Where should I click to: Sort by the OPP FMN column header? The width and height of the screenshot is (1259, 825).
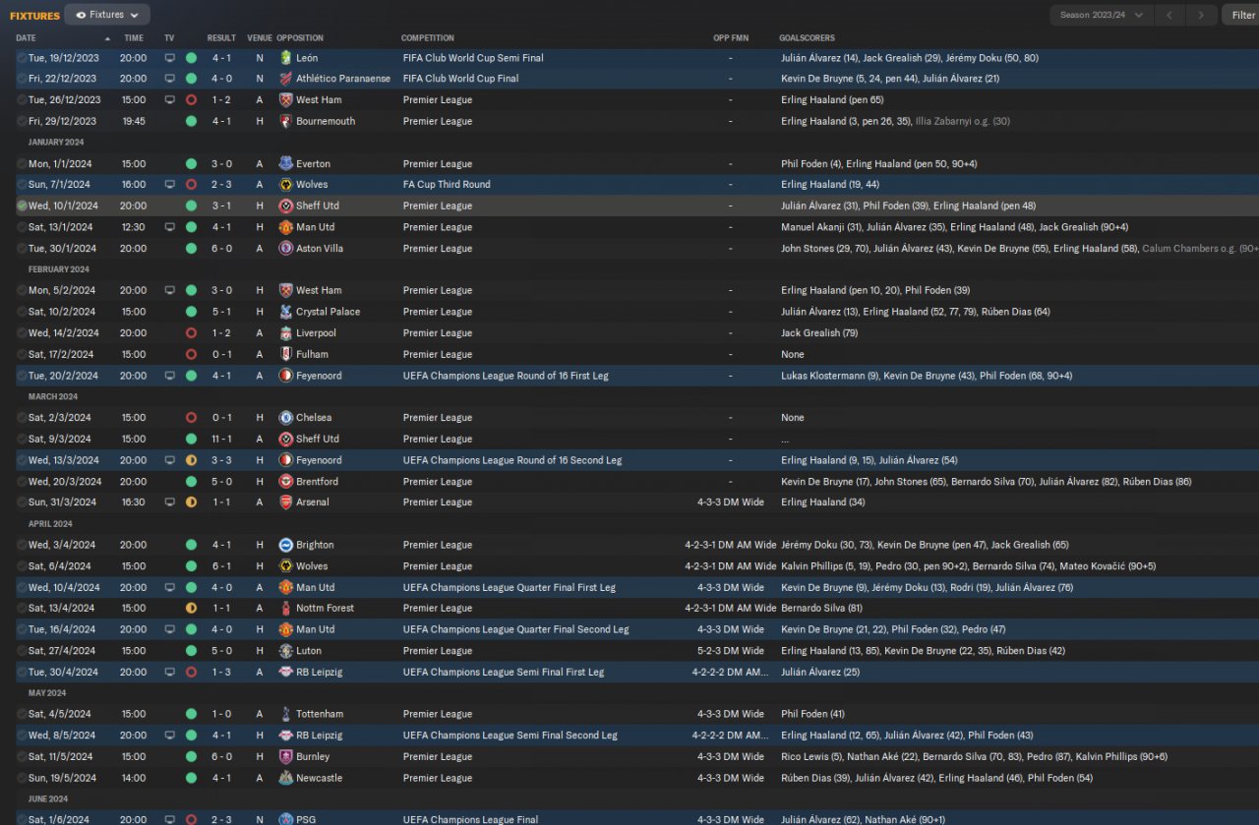click(x=731, y=38)
